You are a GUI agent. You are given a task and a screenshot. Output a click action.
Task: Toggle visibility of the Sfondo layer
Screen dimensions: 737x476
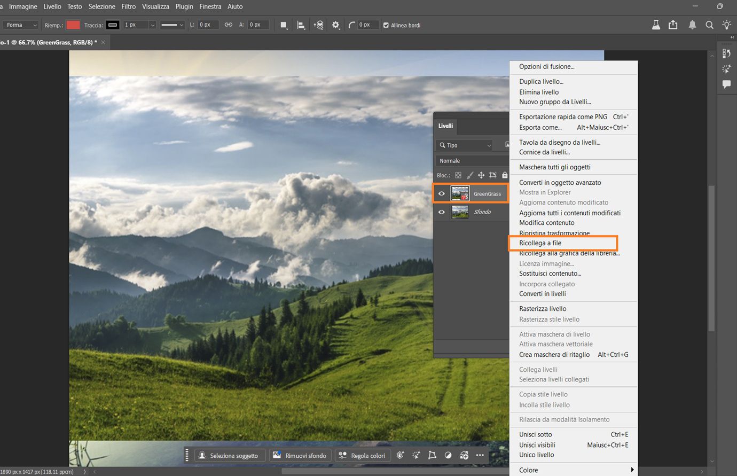point(442,212)
